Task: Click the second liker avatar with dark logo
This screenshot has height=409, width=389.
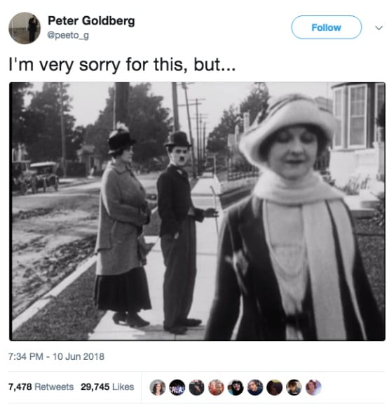Action: point(177,387)
